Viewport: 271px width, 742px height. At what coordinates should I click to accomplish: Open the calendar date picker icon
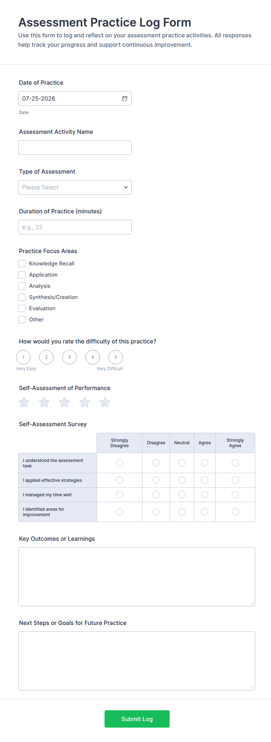[x=125, y=99]
